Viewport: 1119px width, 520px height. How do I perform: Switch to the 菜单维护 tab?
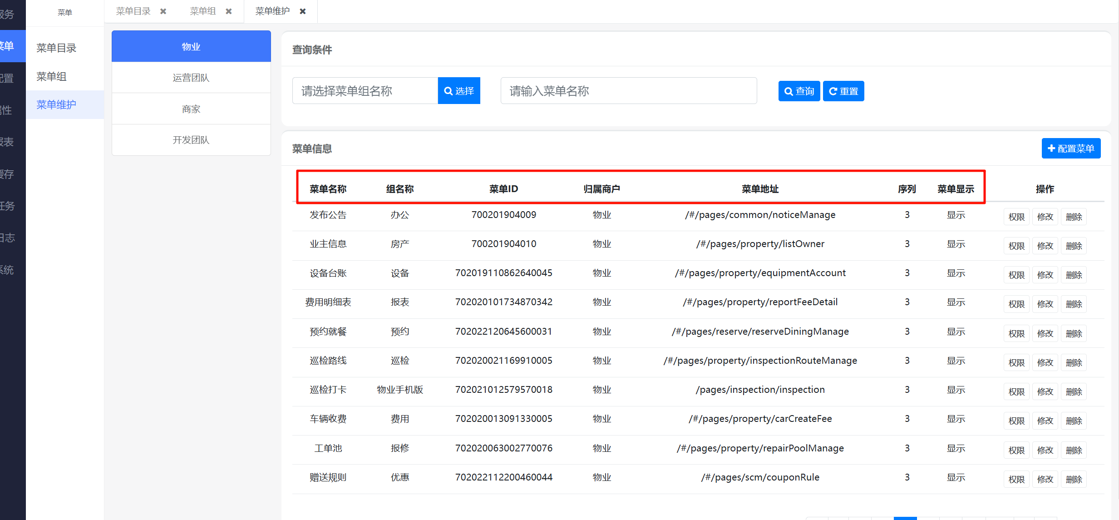coord(272,11)
